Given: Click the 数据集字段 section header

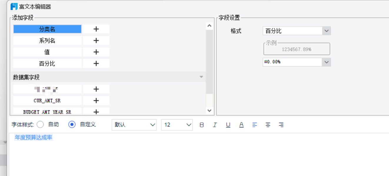Looking at the screenshot, I should (108, 77).
